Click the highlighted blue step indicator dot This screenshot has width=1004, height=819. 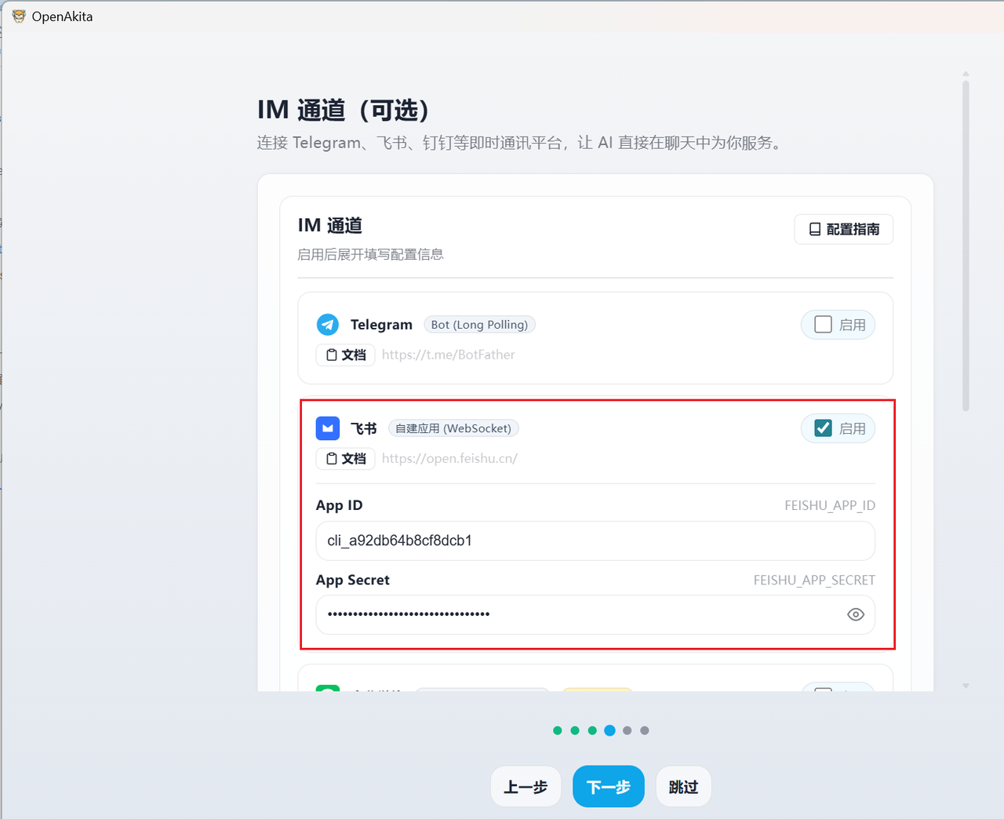609,730
